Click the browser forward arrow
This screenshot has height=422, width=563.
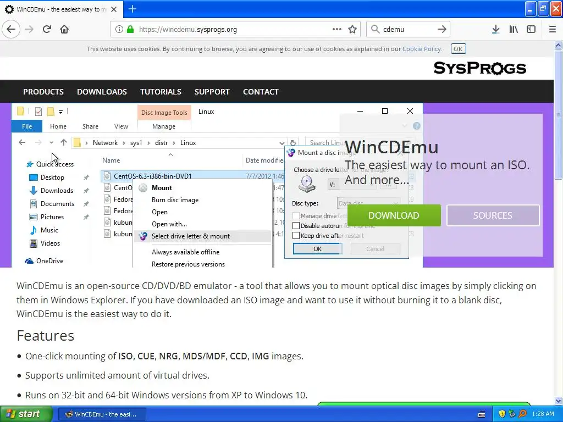(x=29, y=29)
